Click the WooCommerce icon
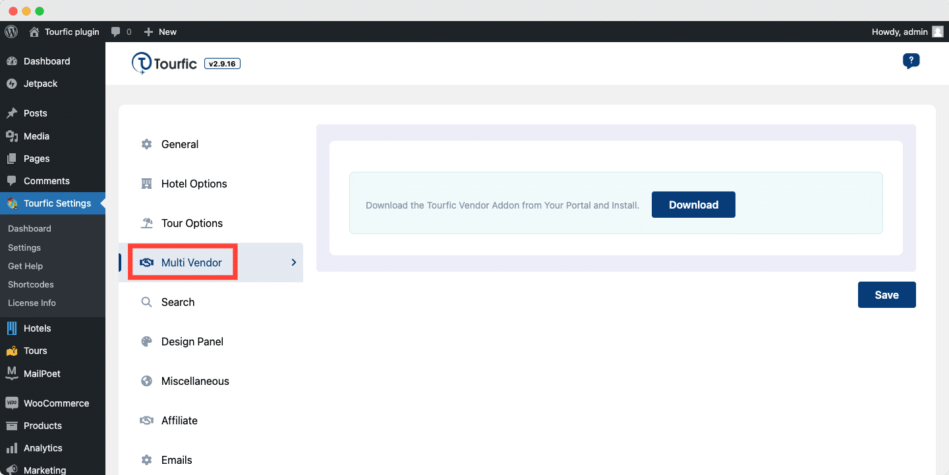 [12, 403]
